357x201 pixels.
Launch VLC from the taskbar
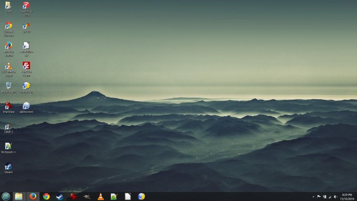(x=100, y=196)
